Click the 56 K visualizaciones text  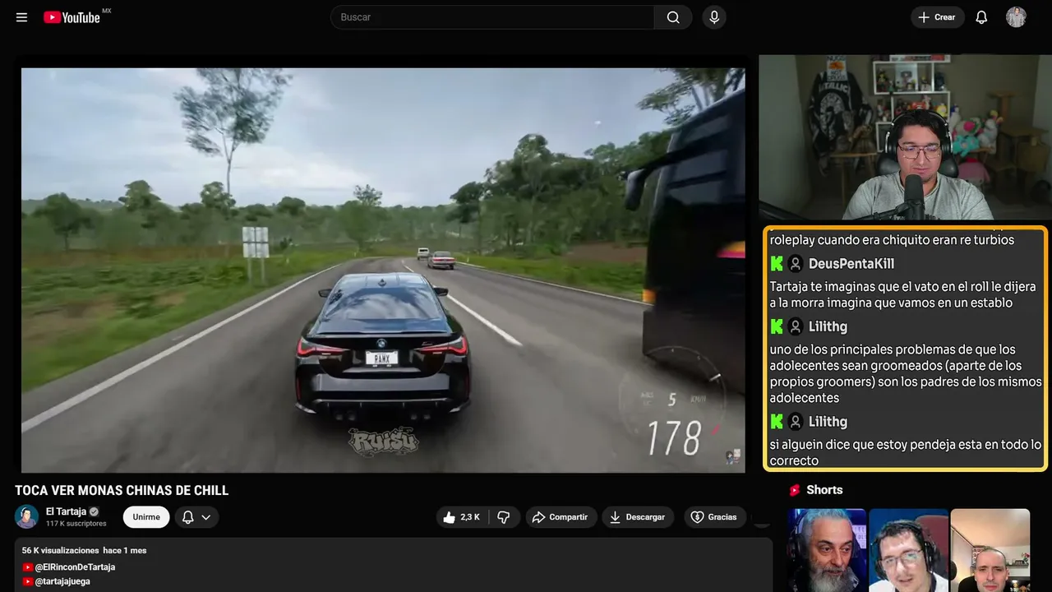point(60,550)
